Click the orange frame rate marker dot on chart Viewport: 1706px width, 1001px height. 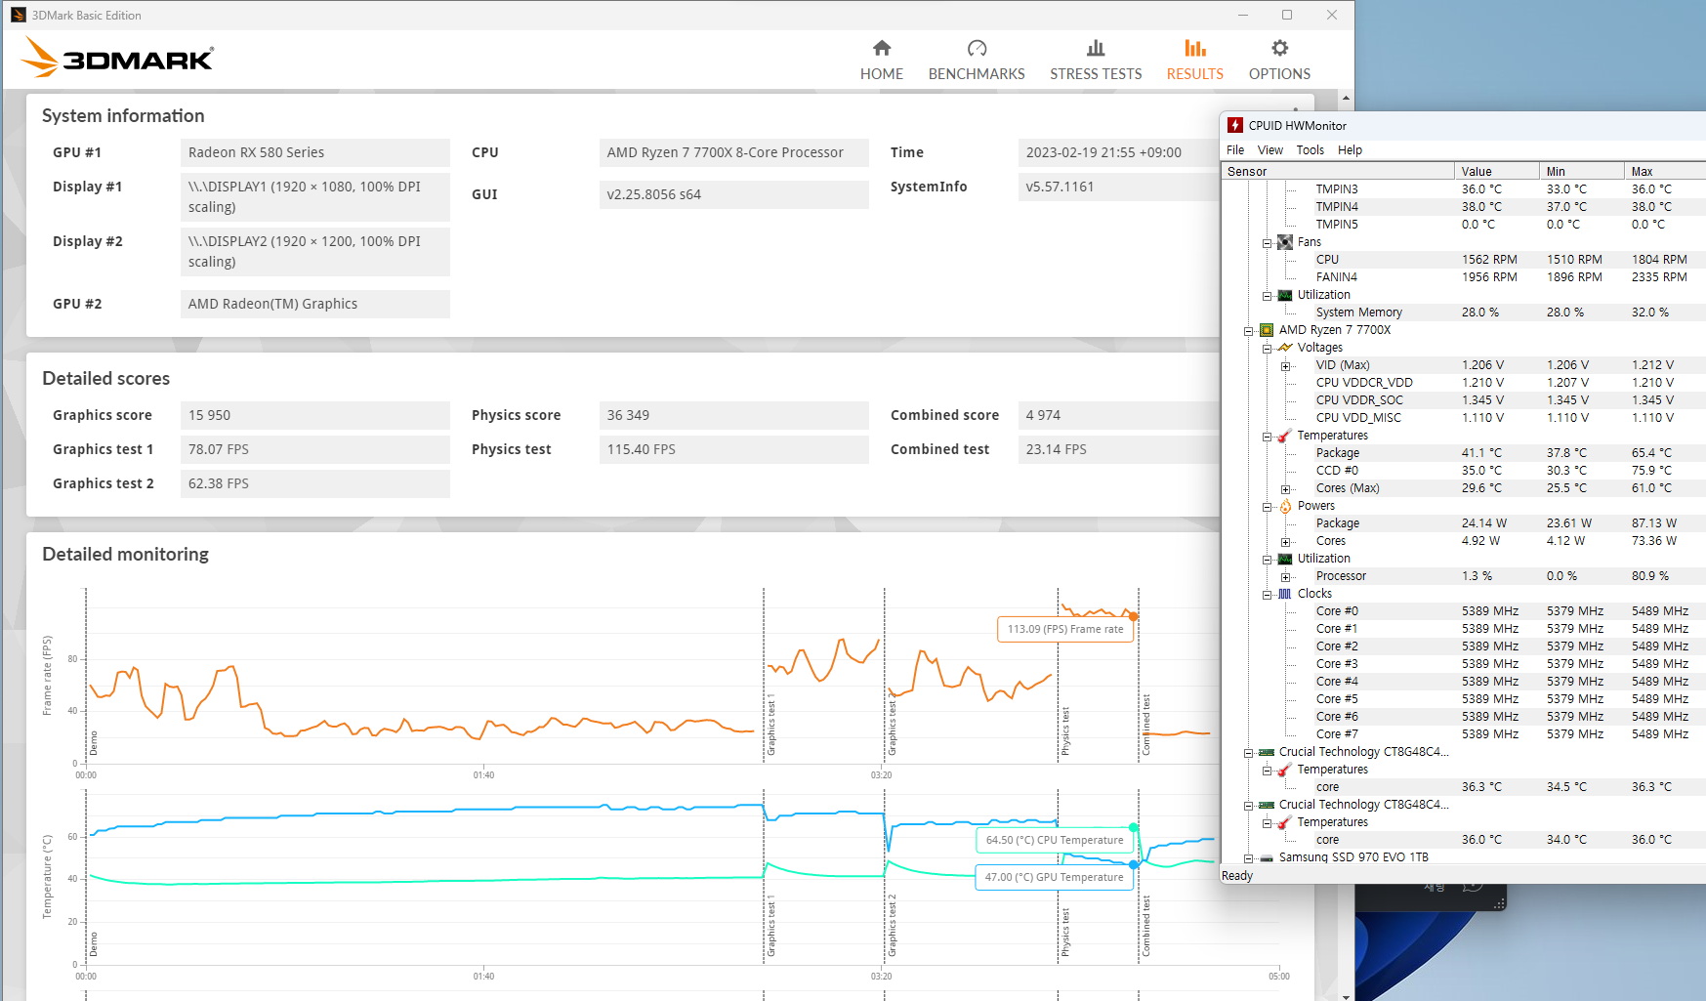pos(1134,616)
